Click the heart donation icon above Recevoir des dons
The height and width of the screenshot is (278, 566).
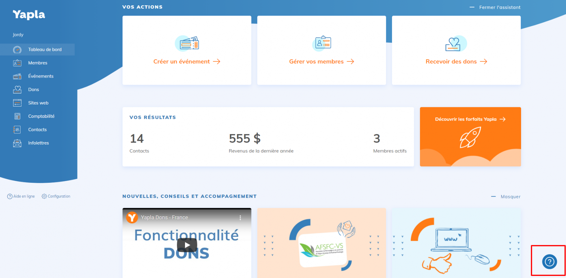click(456, 43)
